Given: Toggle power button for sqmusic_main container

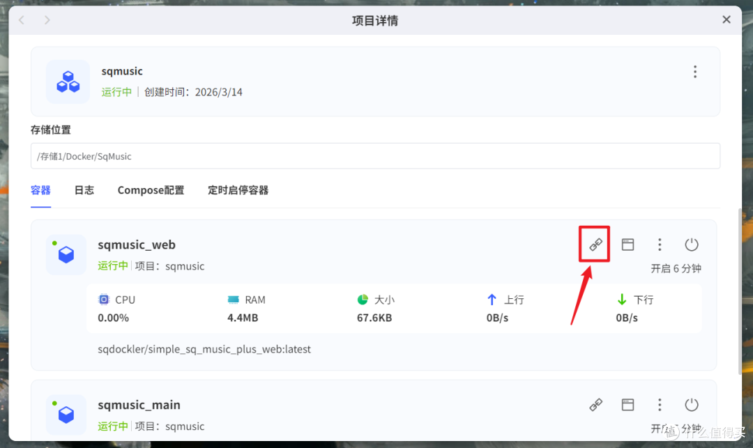Looking at the screenshot, I should [x=692, y=405].
